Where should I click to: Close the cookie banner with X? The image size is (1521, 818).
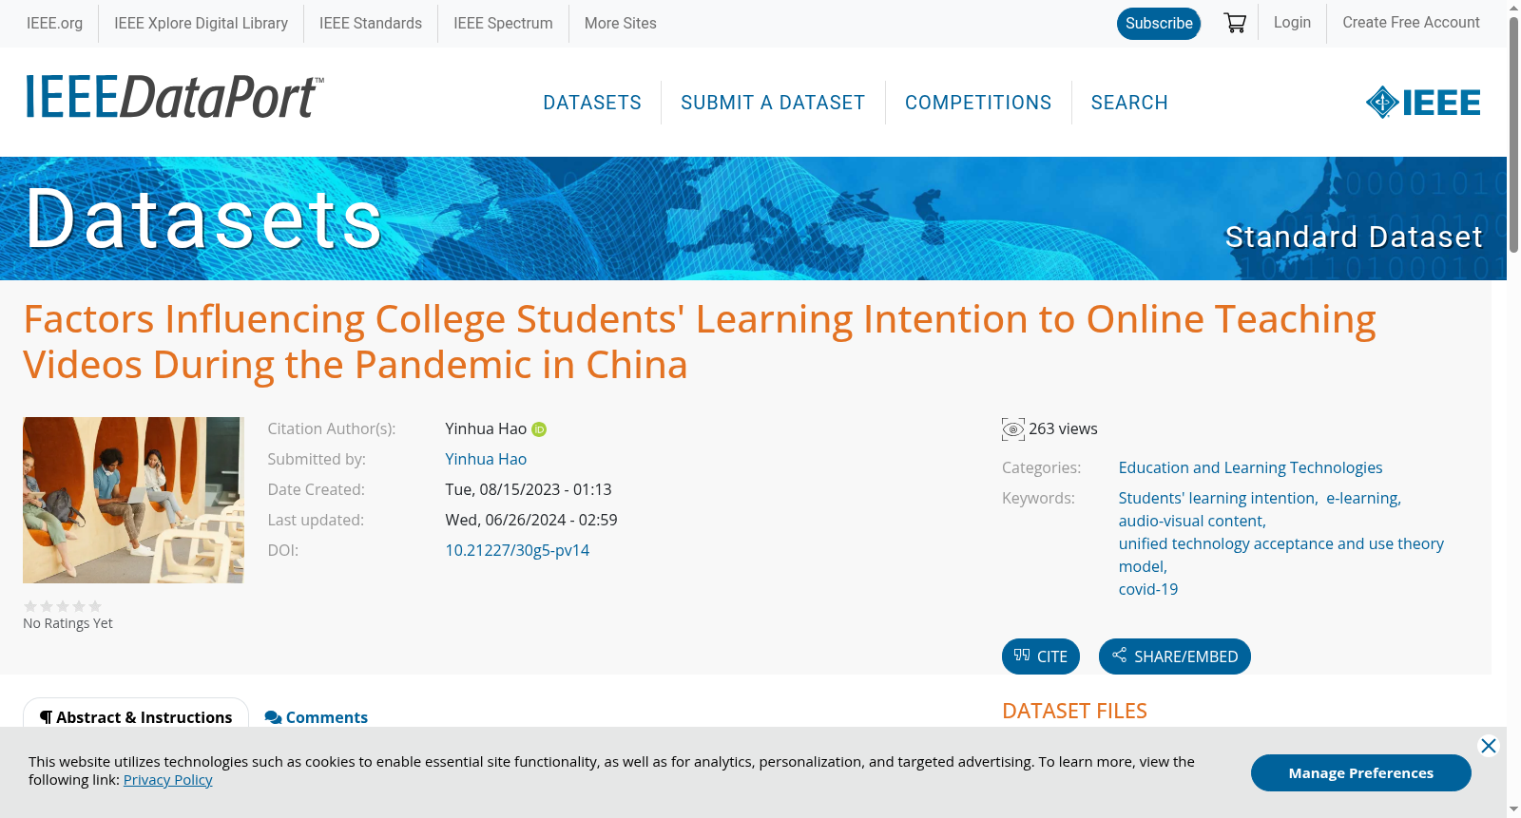click(1489, 746)
